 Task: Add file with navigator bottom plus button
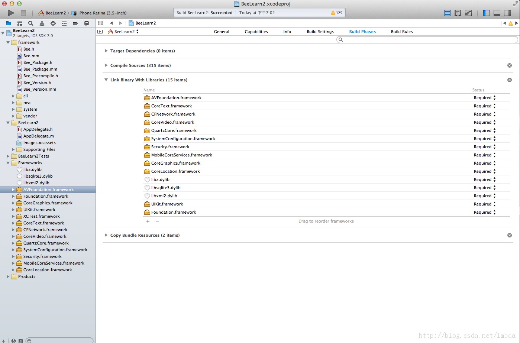tap(4, 340)
